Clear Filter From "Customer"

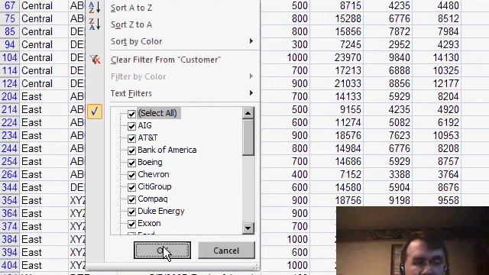pos(166,60)
